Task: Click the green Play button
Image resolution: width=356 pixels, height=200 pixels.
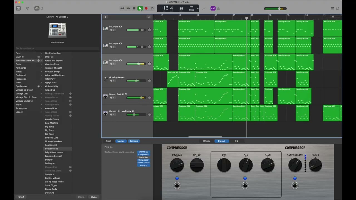Action: click(140, 8)
